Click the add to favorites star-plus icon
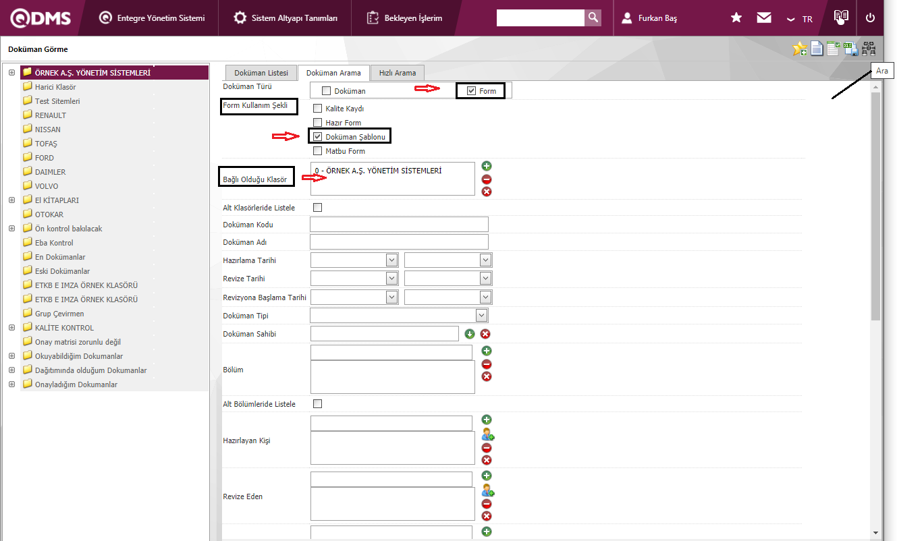 800,49
